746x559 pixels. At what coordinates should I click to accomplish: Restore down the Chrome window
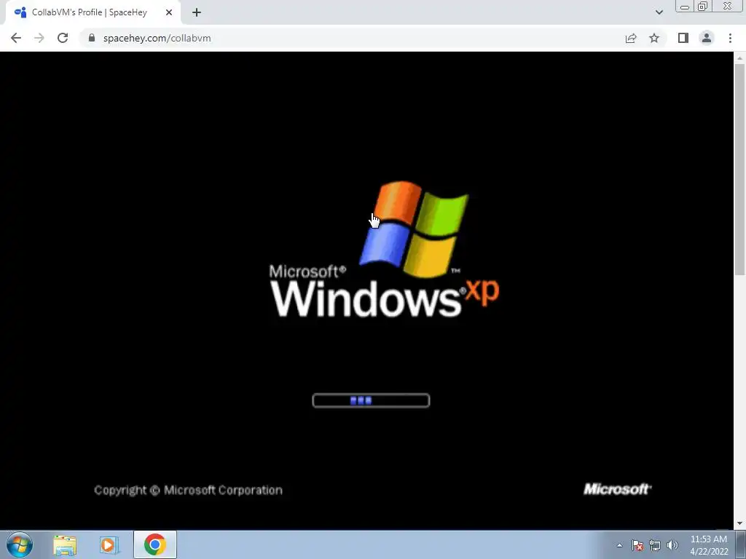pos(702,6)
